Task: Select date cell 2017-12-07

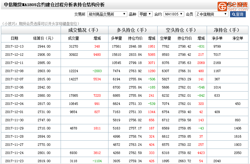Action: tap(14, 79)
